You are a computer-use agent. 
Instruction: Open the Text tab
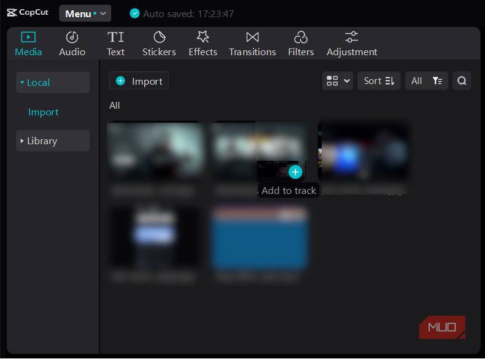pyautogui.click(x=115, y=44)
